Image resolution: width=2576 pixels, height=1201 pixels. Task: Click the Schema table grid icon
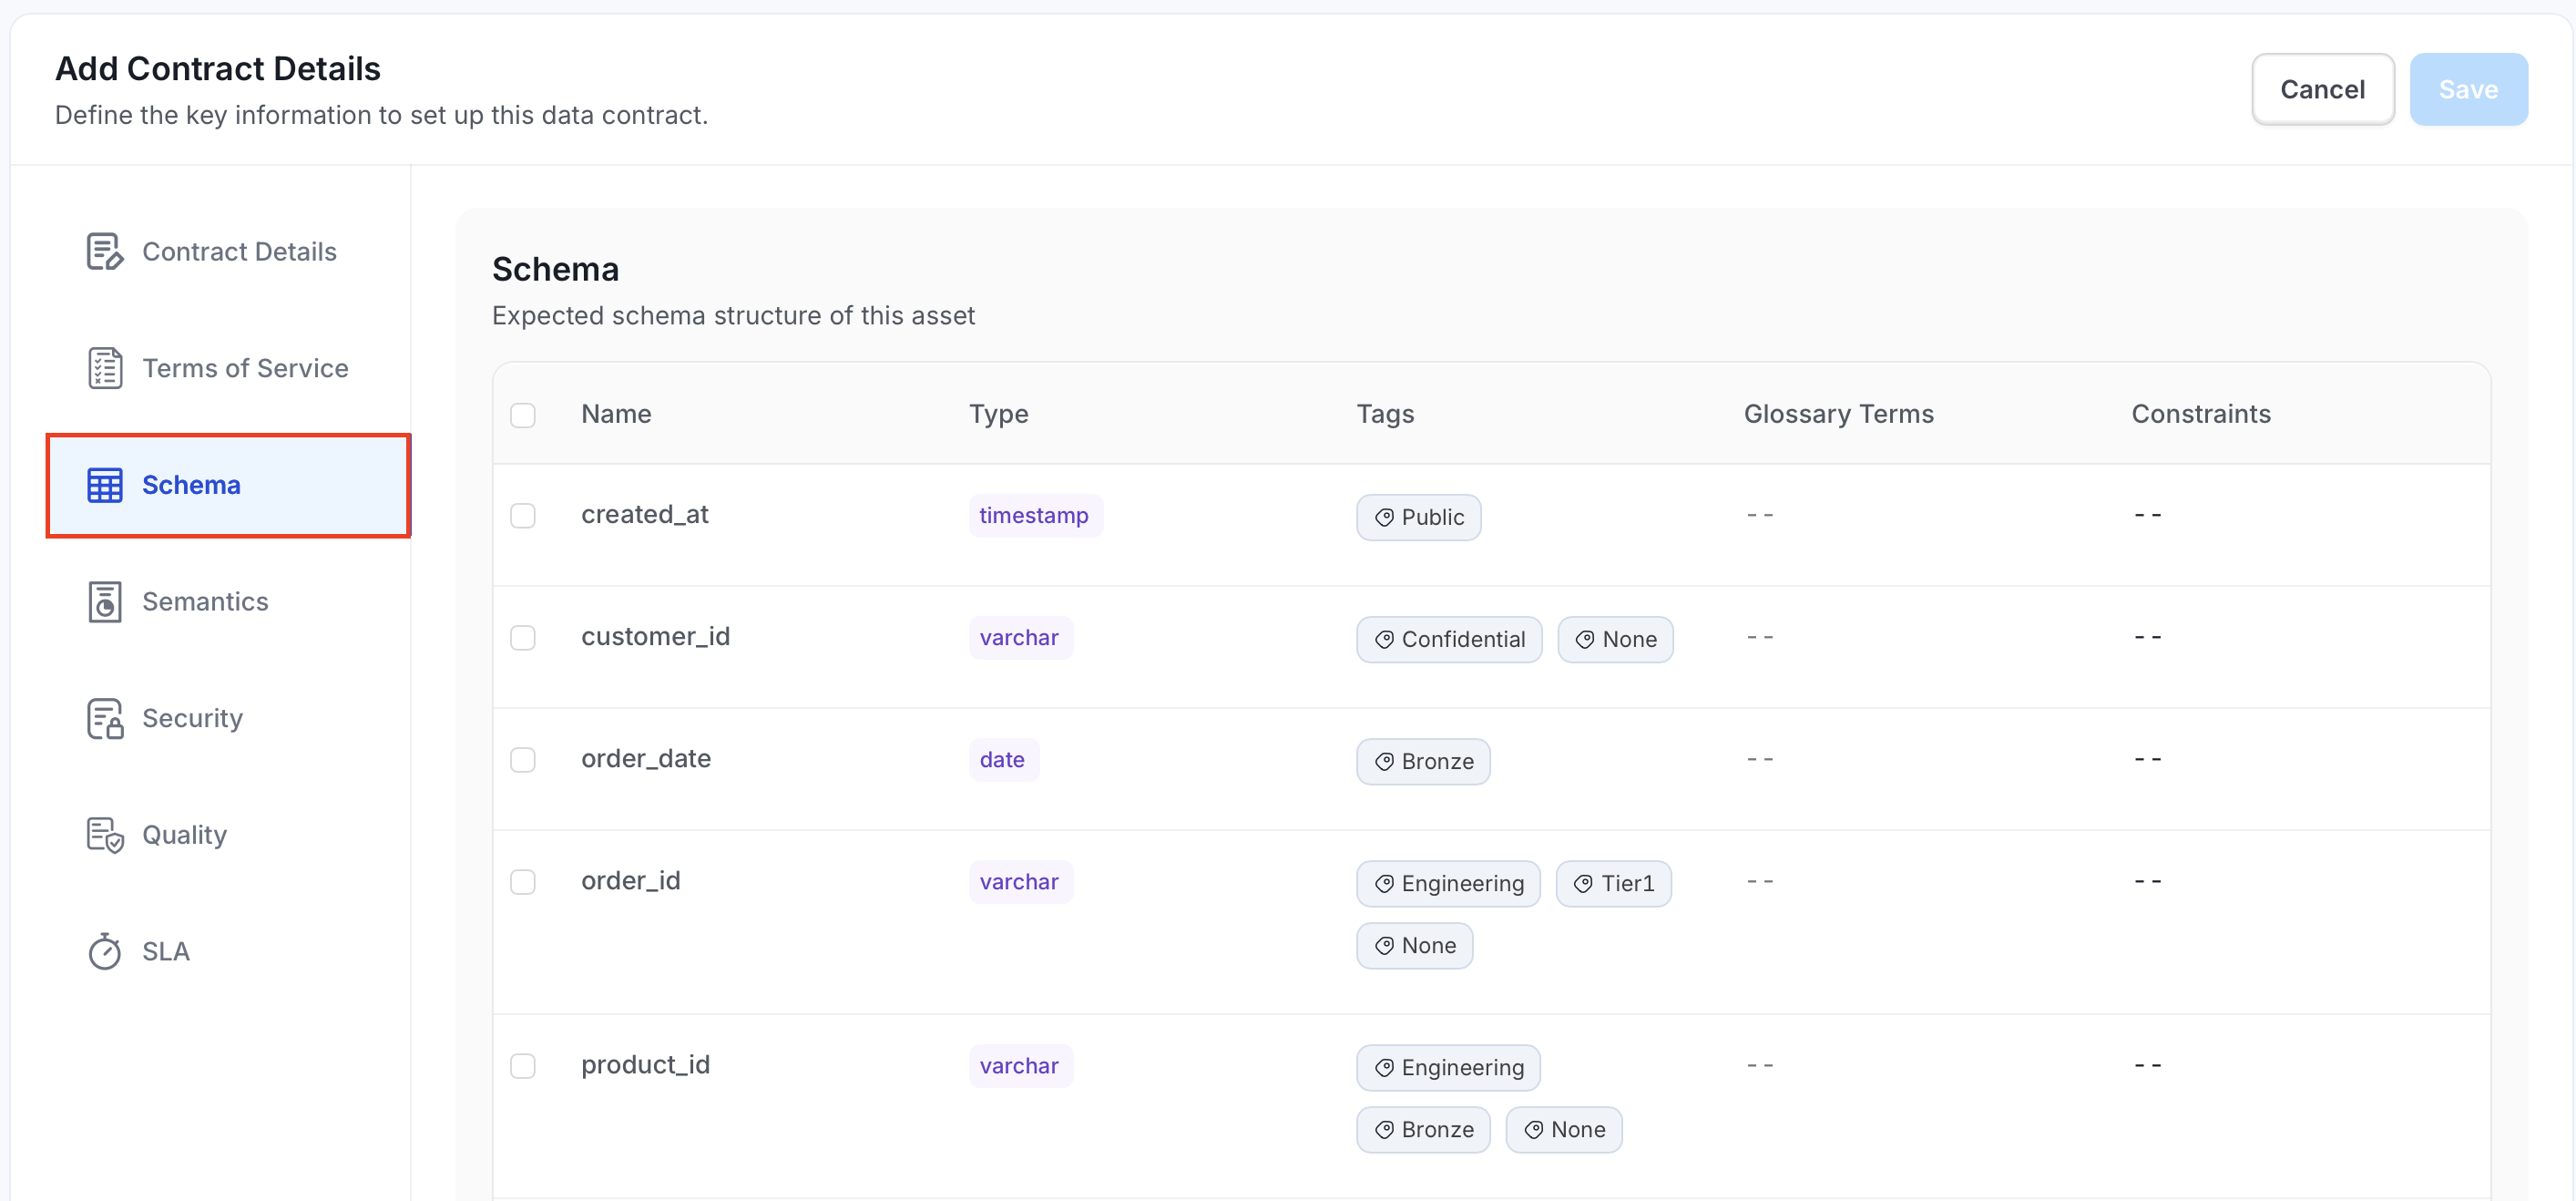(x=104, y=485)
